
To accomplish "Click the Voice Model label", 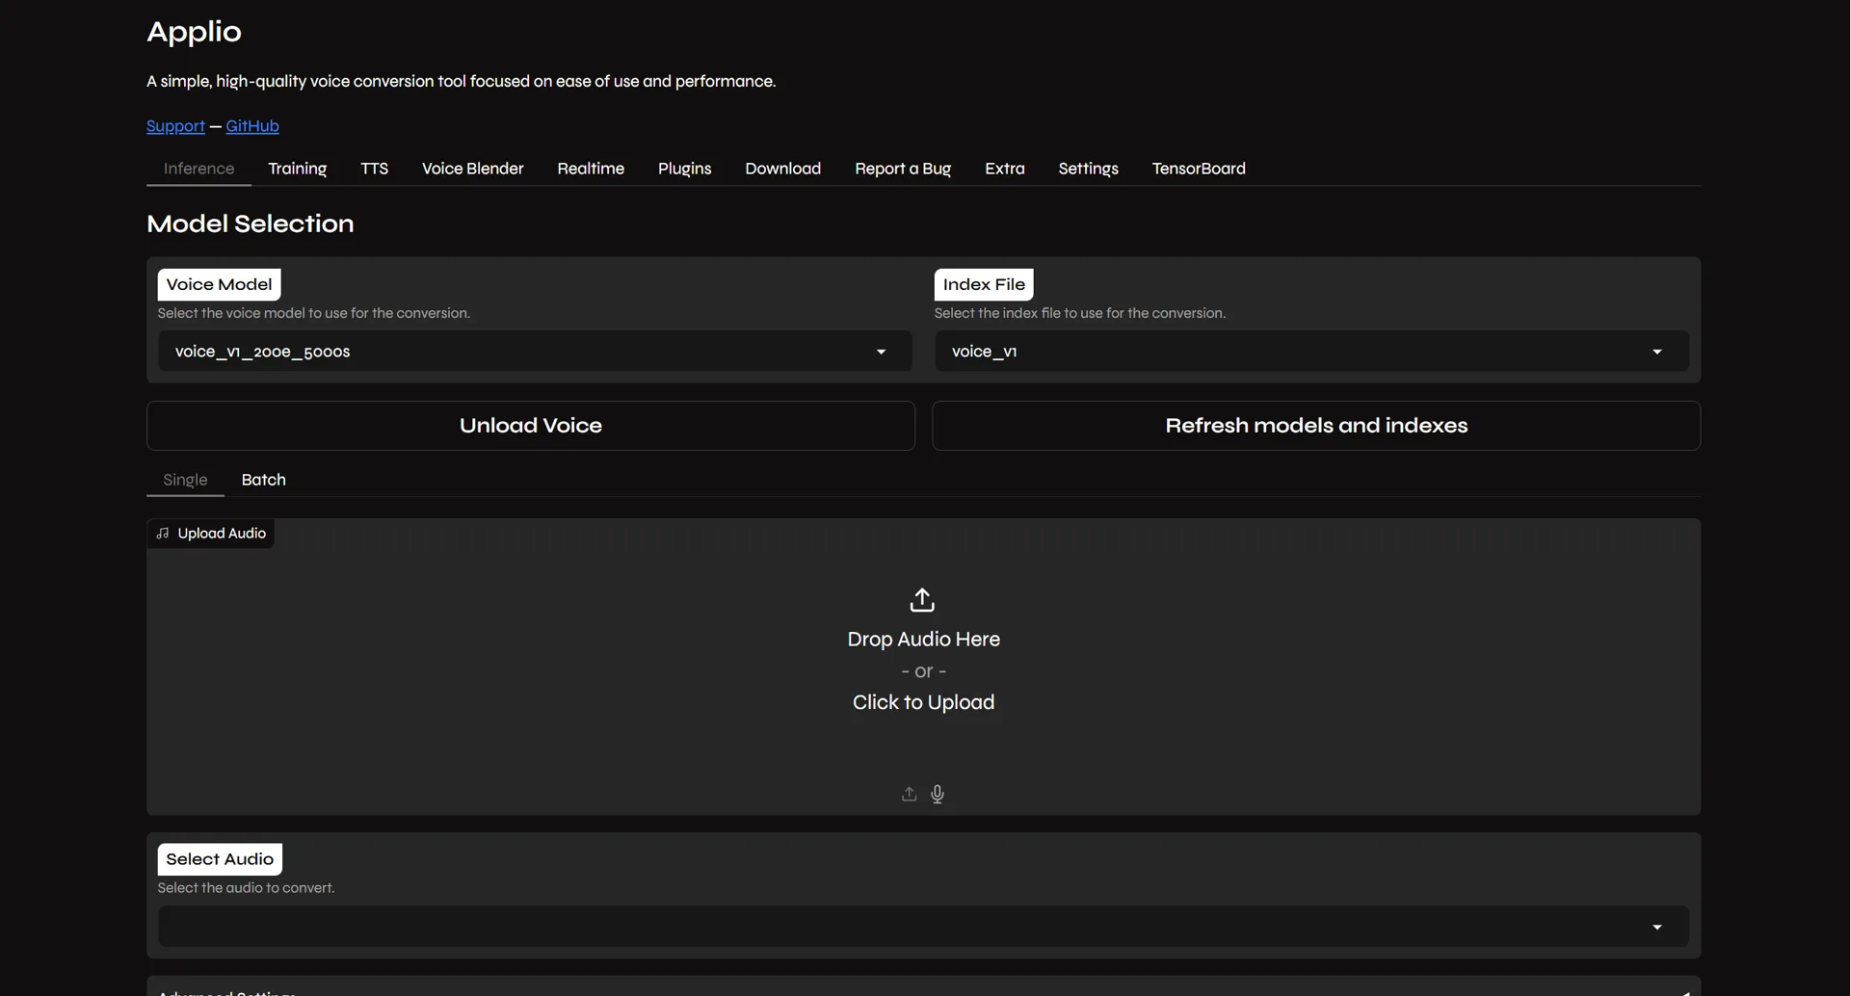I will click(219, 284).
